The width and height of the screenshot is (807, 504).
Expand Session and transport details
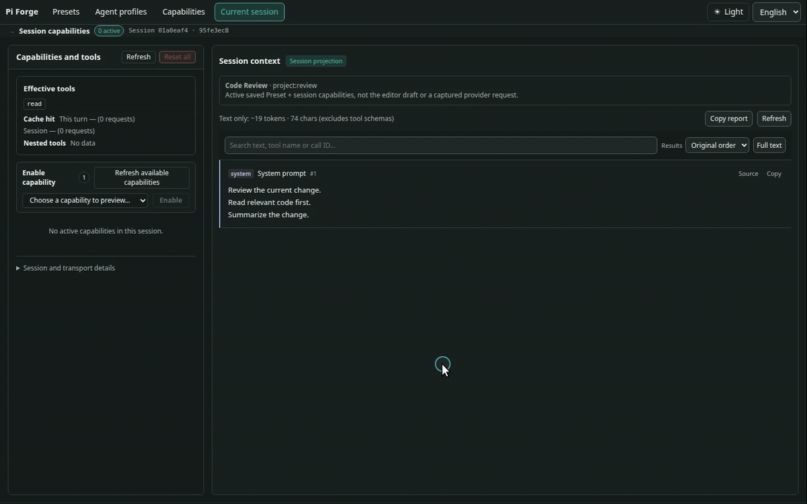coord(66,268)
